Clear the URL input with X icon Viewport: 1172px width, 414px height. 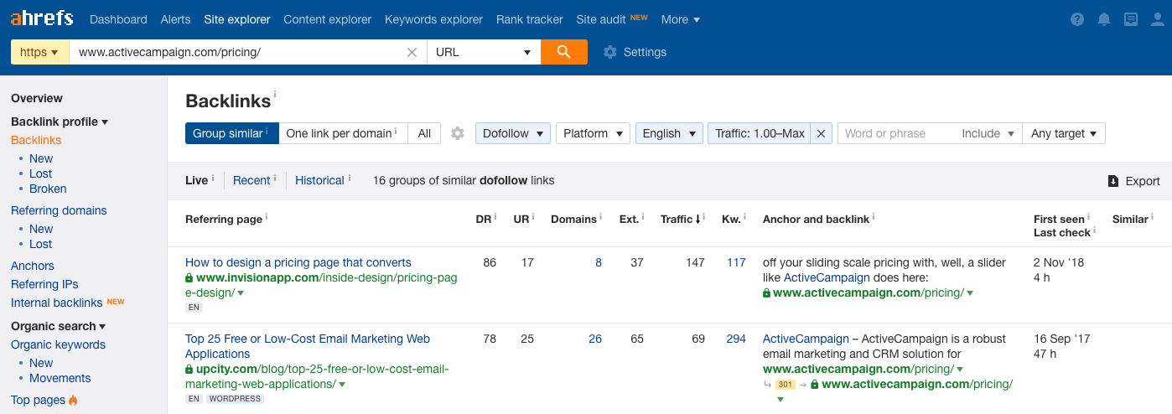(412, 52)
